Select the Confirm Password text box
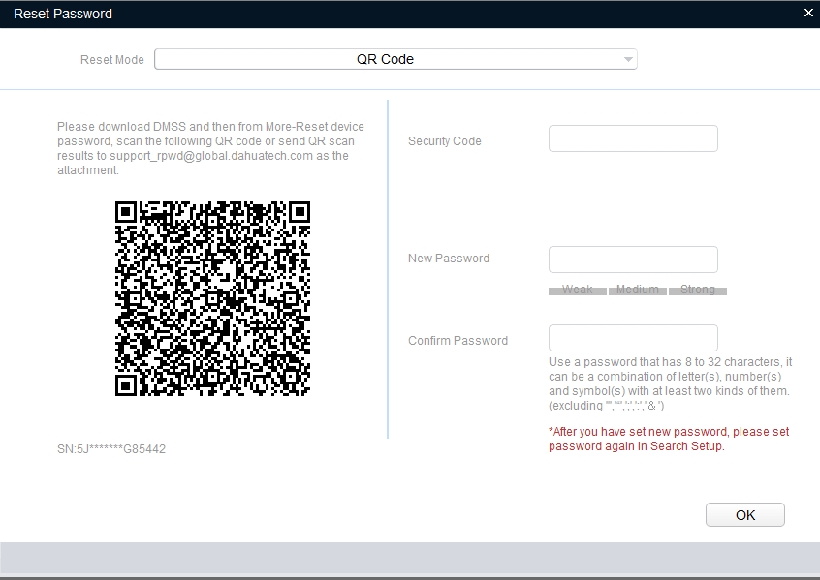Viewport: 820px width, 580px height. coord(633,338)
